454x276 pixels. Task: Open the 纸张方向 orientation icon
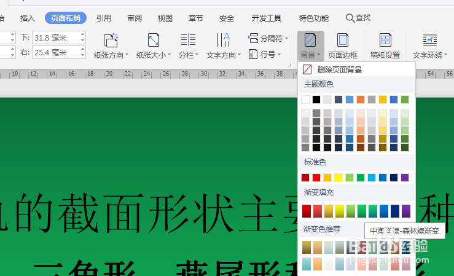point(111,40)
